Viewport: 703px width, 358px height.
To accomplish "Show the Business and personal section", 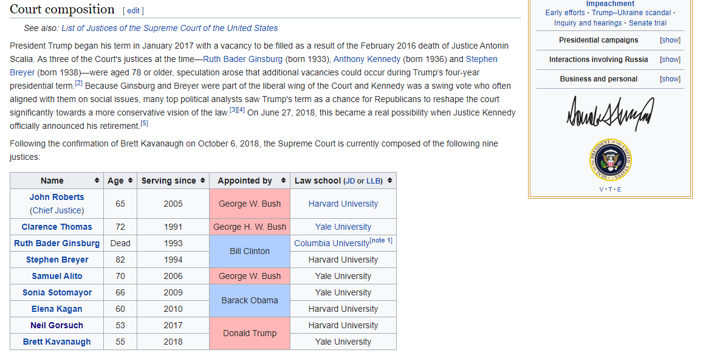I will [670, 78].
